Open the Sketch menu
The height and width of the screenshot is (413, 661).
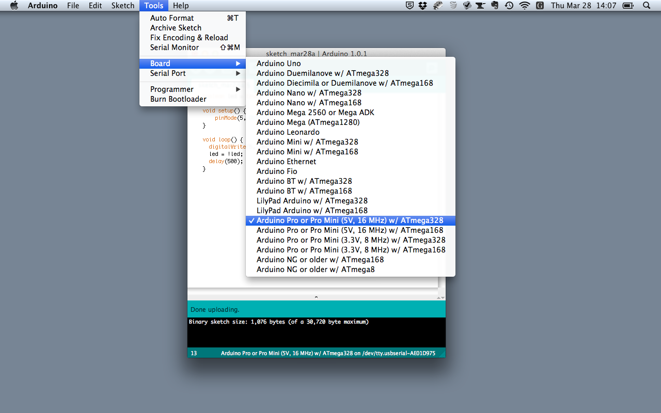(123, 6)
